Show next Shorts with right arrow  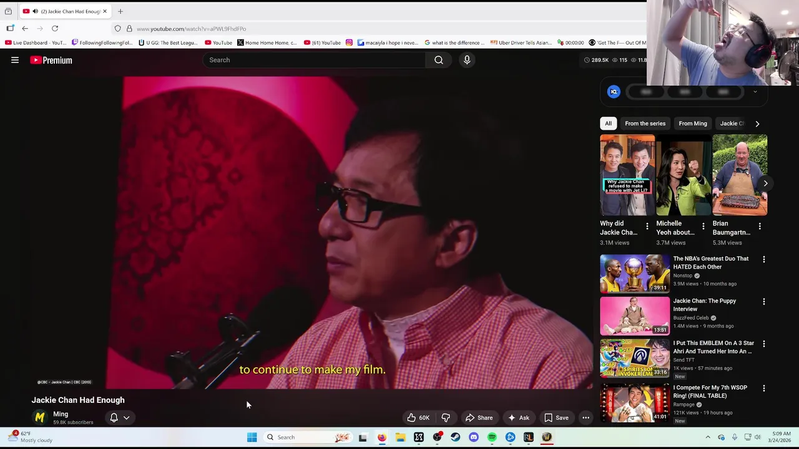765,183
